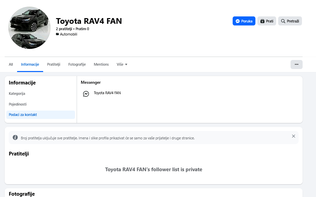Image resolution: width=316 pixels, height=197 pixels.
Task: Click the info icon in the followers notice
Action: pos(15,137)
